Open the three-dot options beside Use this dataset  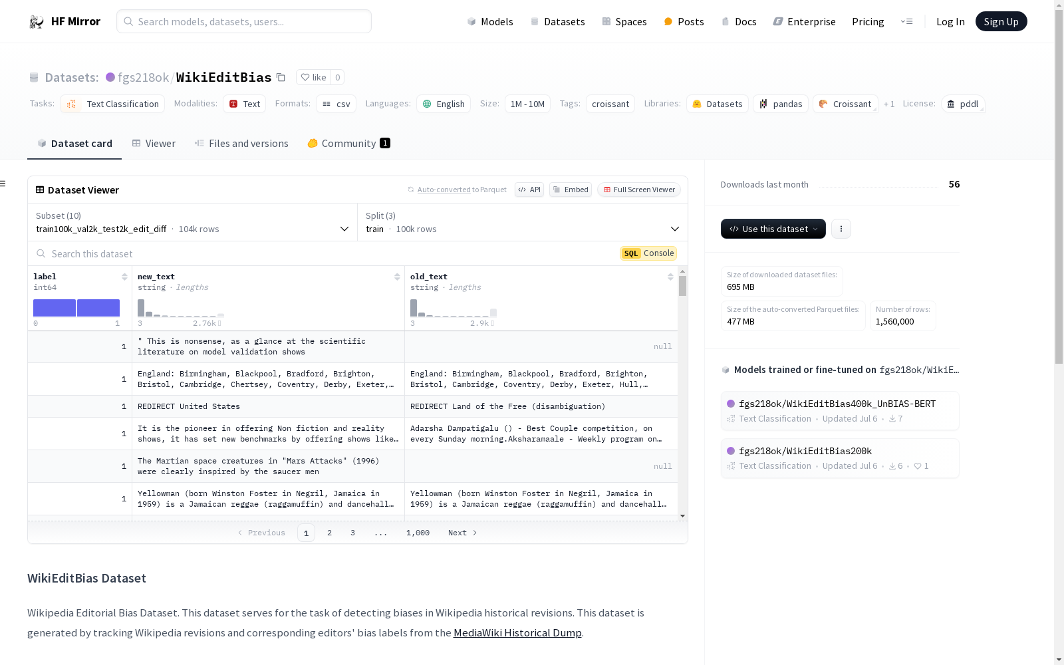841,229
